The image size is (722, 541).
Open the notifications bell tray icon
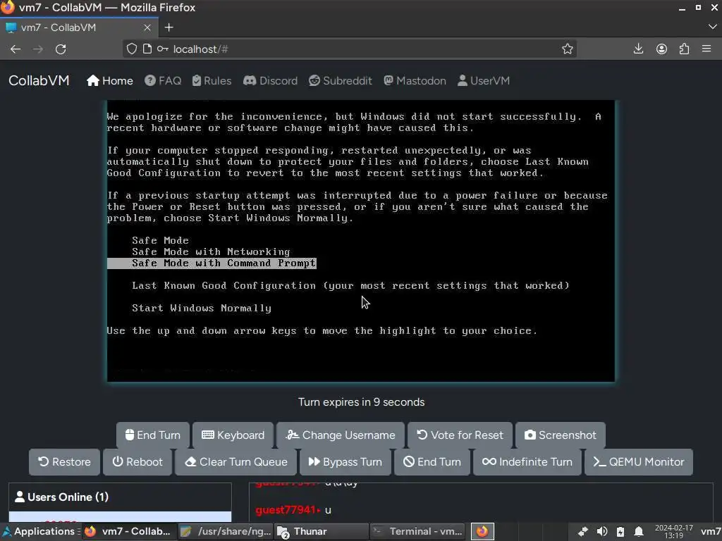coord(639,532)
